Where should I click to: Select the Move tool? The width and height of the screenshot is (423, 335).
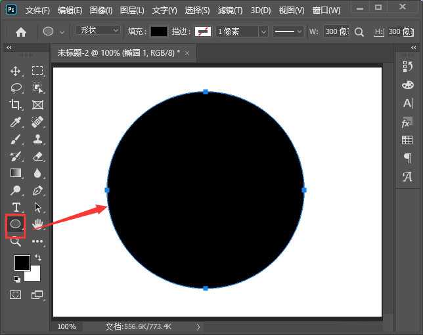pos(16,71)
